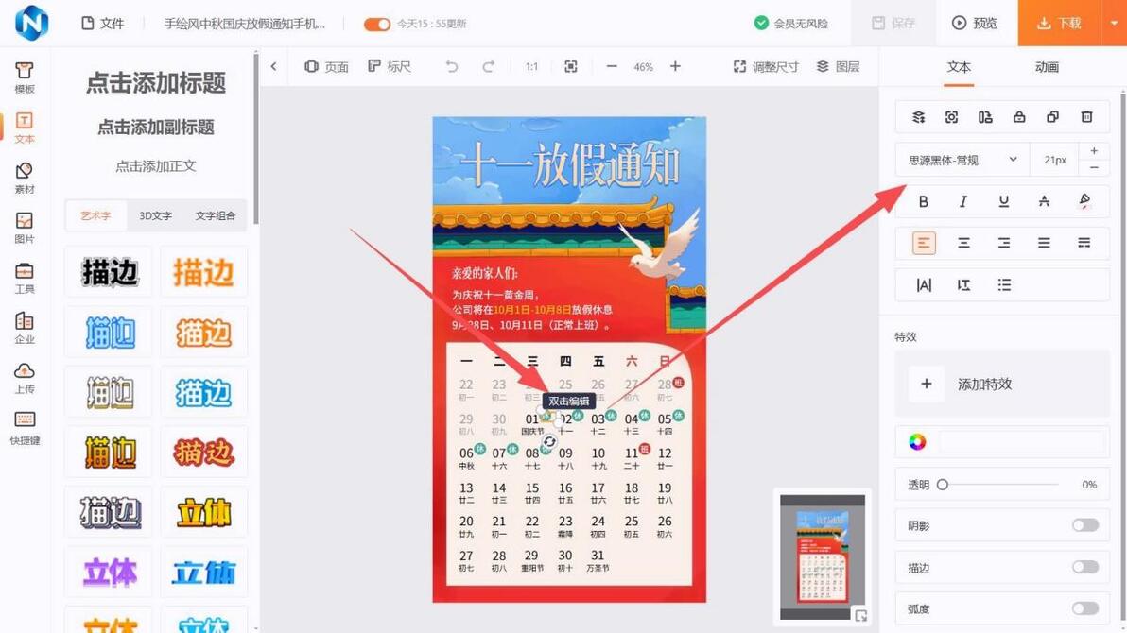Apply italic text style

coord(963,202)
